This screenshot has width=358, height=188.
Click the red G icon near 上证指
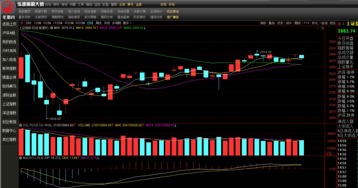coord(339,23)
